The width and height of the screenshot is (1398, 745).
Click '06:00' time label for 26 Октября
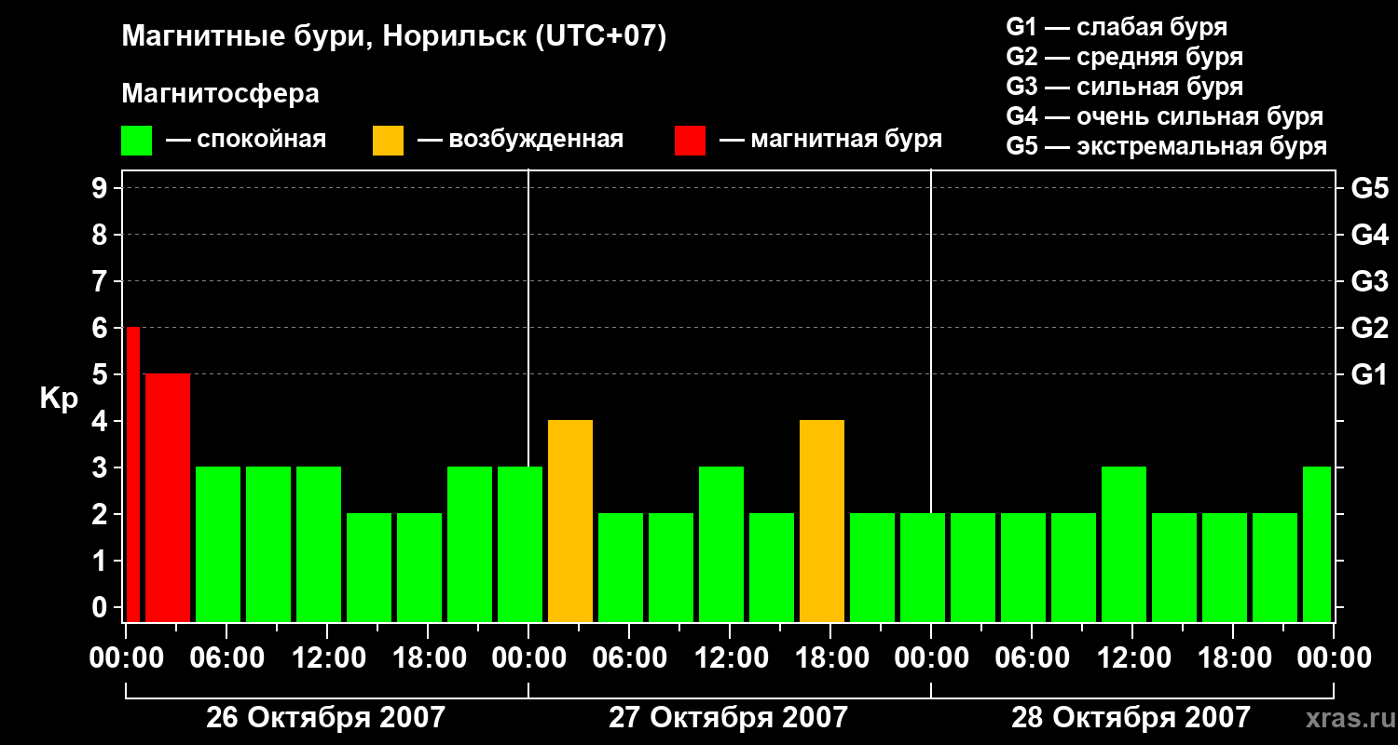(226, 658)
